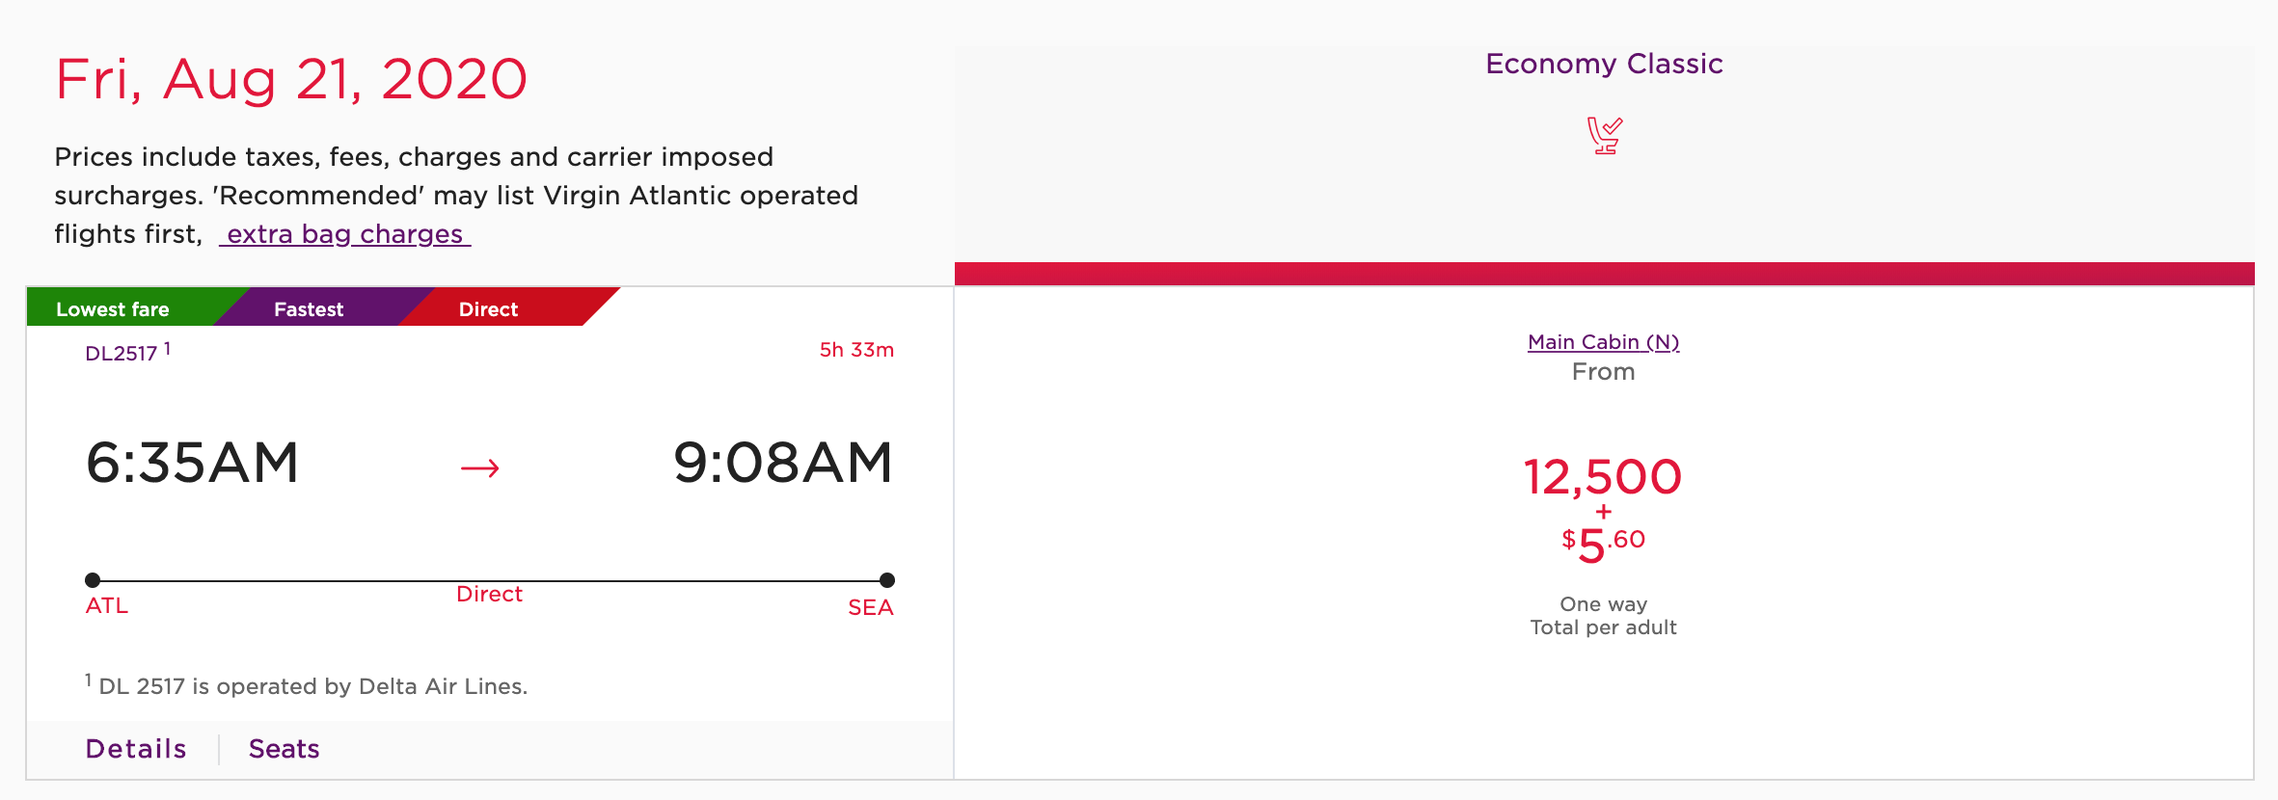The image size is (2278, 800).
Task: Click the Fastest purple badge
Action: tap(309, 309)
